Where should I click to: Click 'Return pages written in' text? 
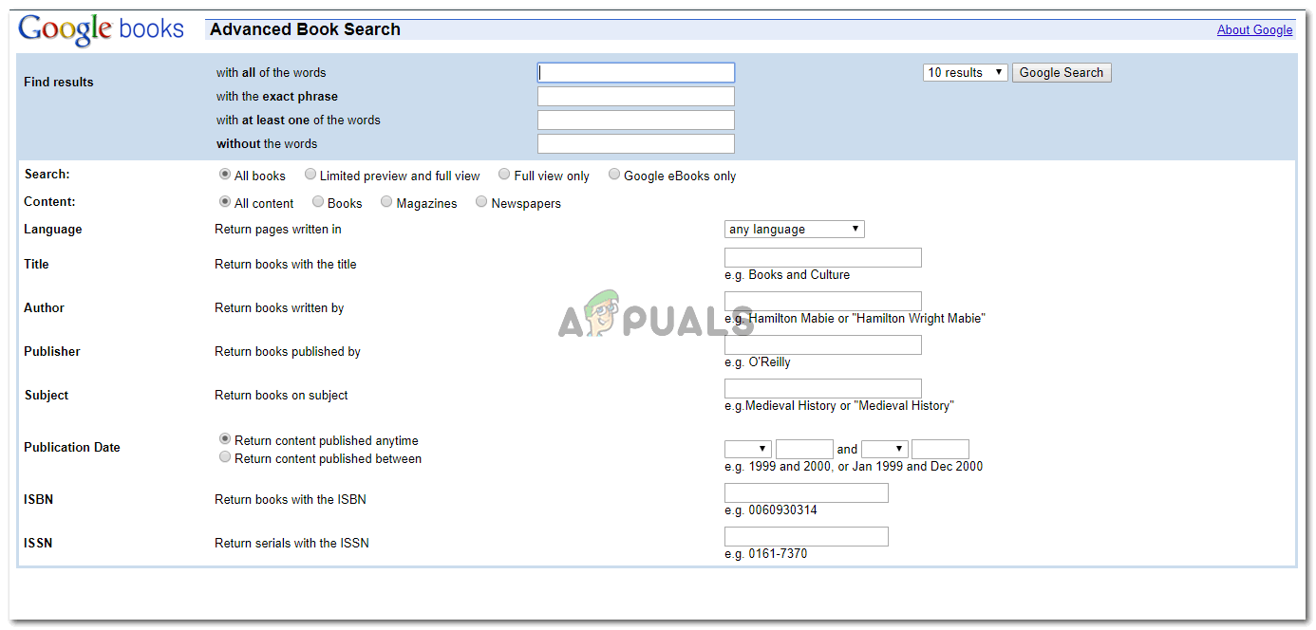pos(278,230)
